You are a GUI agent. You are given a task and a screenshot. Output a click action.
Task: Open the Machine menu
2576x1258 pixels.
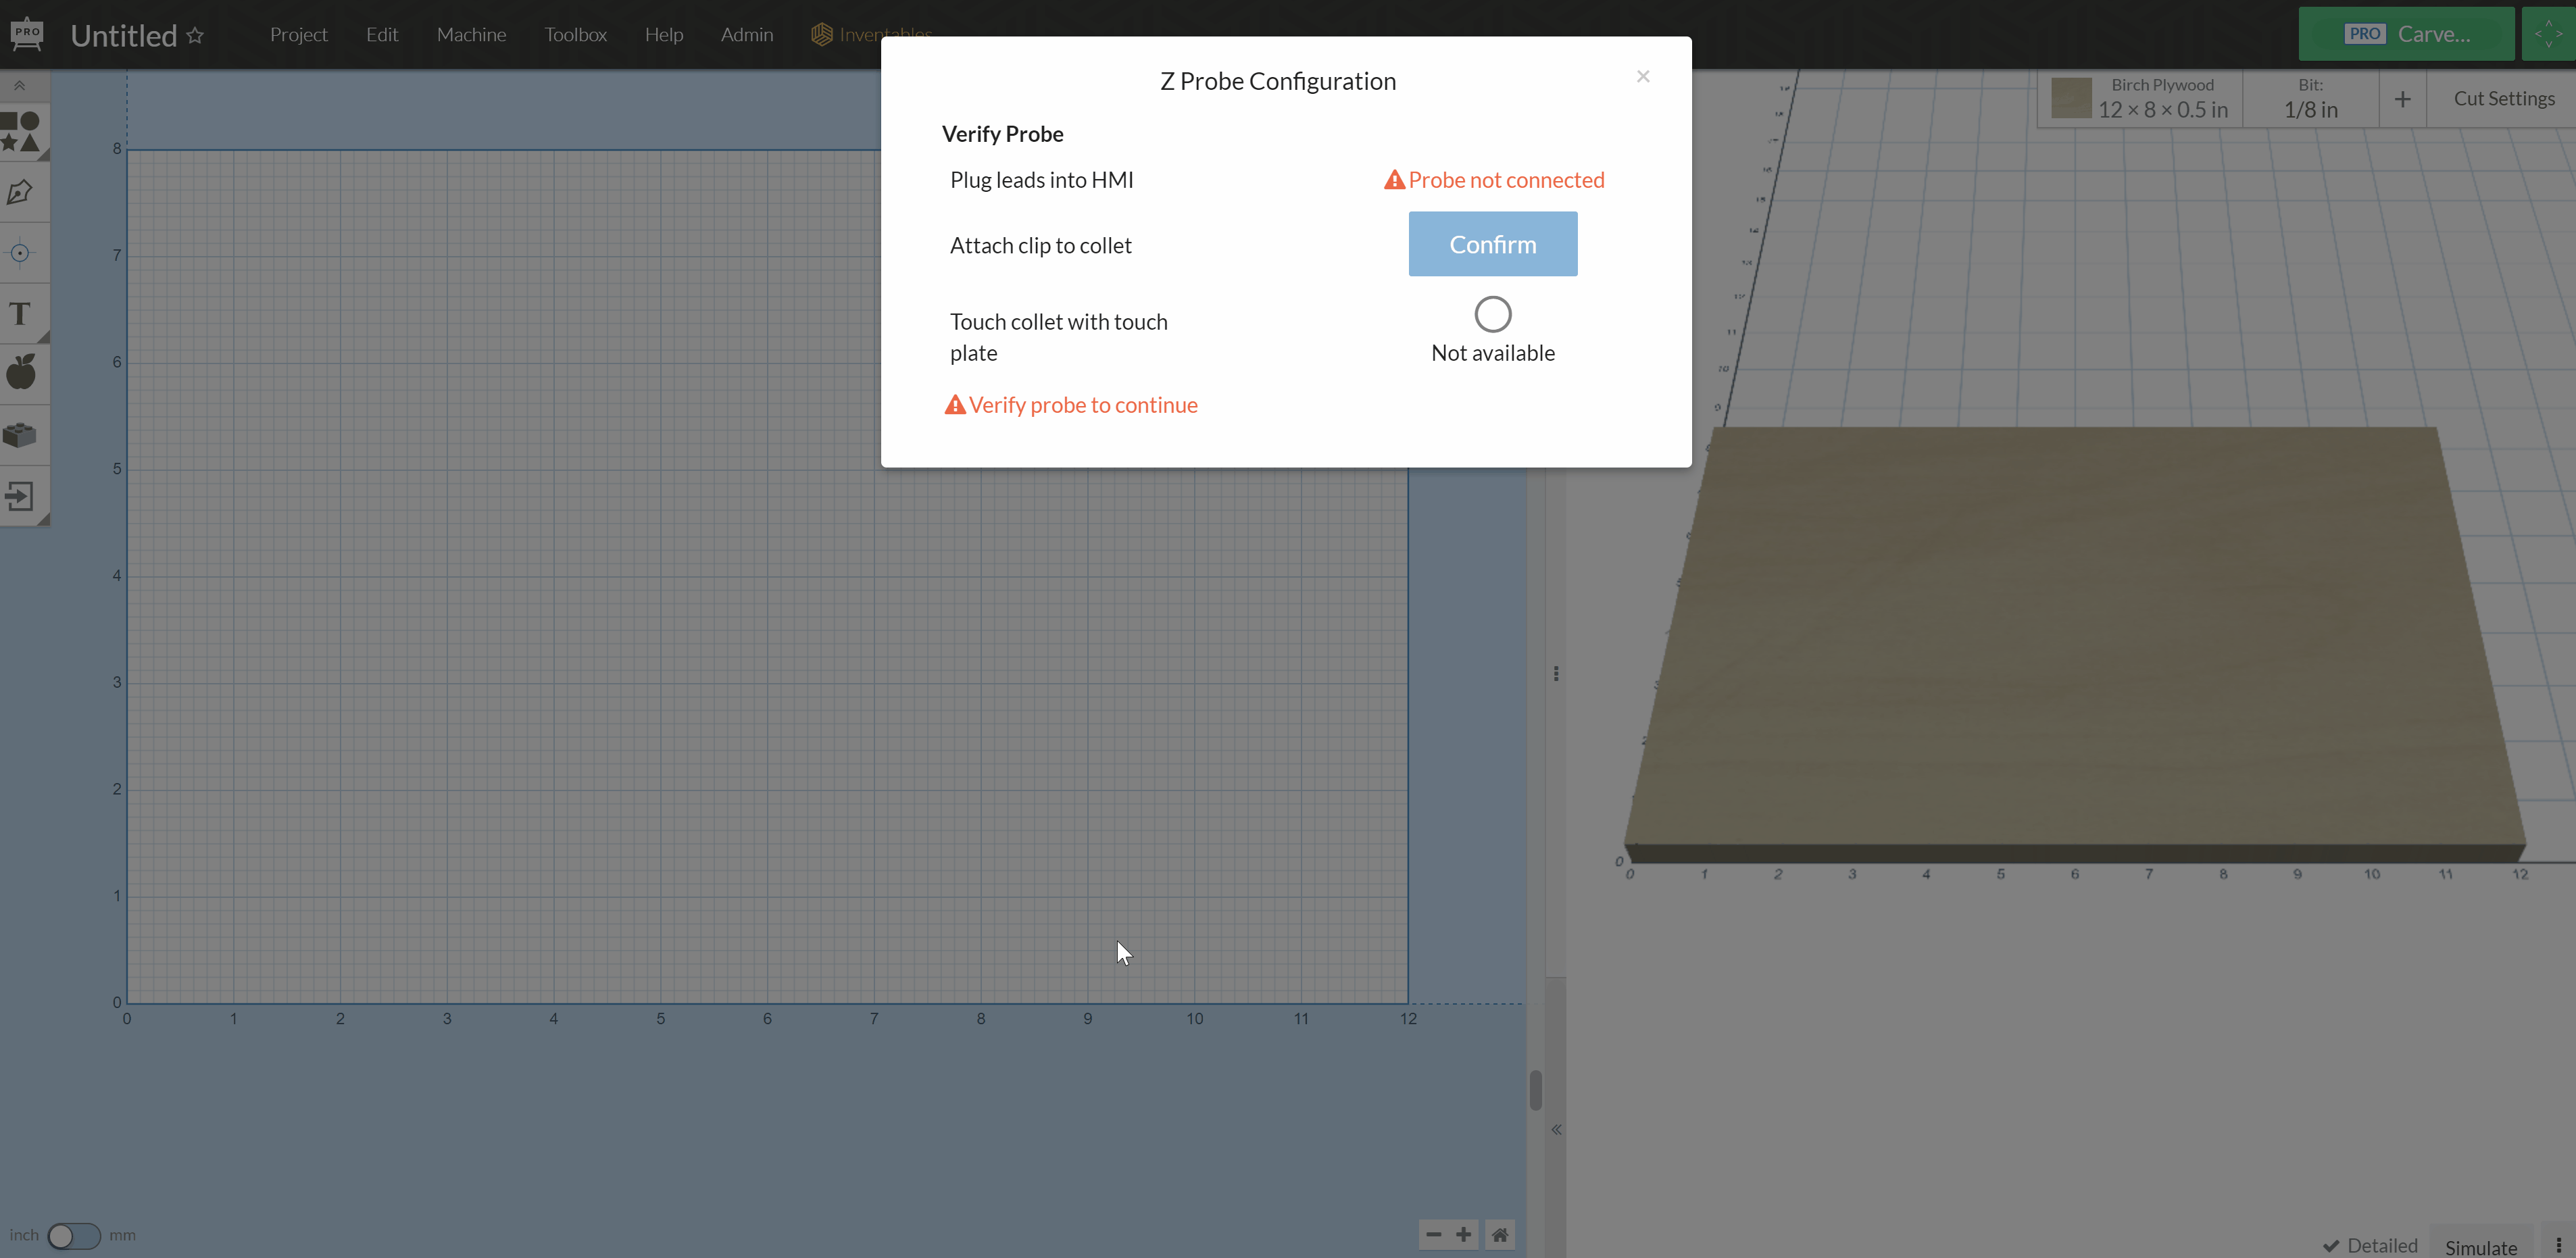(471, 33)
